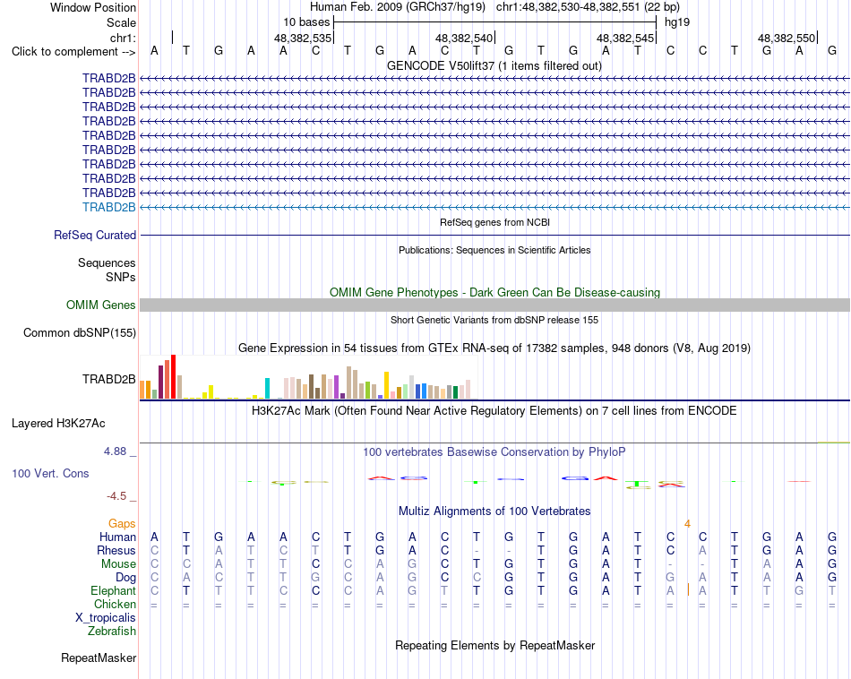851x679 pixels.
Task: Click the 'Click to complement -->' label
Action: (x=73, y=52)
